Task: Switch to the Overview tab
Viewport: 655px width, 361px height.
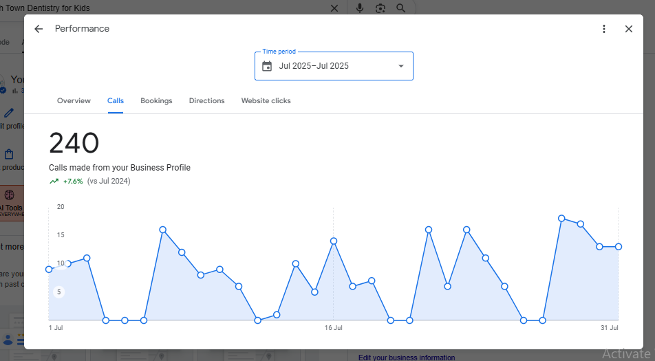Action: (74, 101)
